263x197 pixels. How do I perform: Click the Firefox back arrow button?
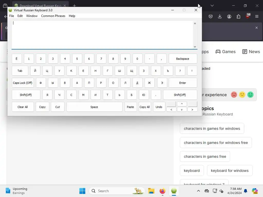(x=6, y=16)
